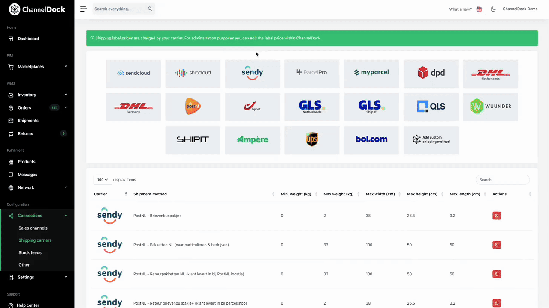Collapse the Connections sidebar menu
549x308 pixels.
pos(37,216)
